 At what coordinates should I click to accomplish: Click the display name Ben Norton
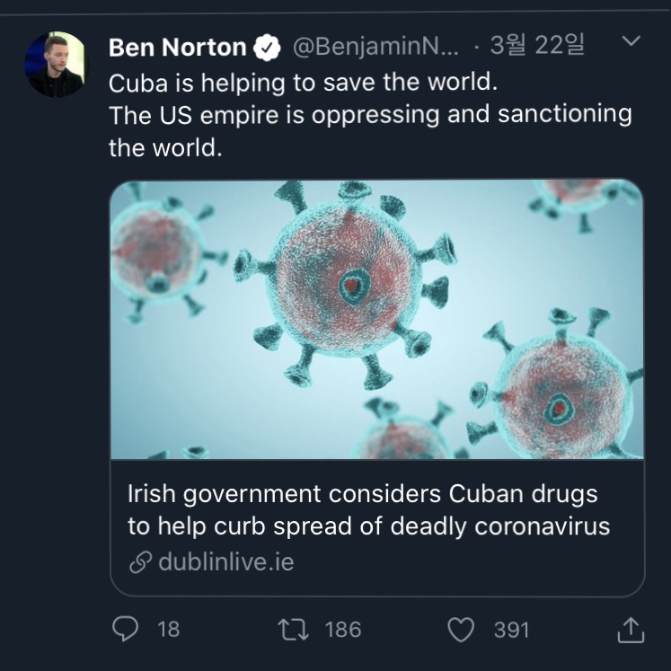[x=177, y=47]
